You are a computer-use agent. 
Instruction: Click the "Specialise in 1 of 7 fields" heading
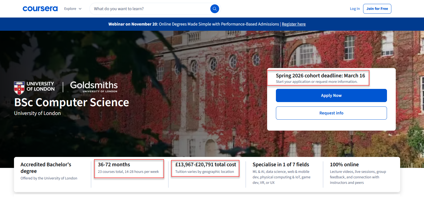click(x=281, y=165)
